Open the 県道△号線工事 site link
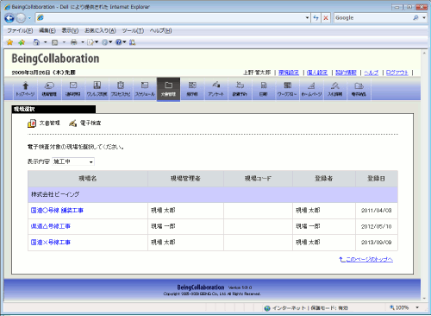Screen dimensions: 431x316 pyautogui.click(x=51, y=226)
